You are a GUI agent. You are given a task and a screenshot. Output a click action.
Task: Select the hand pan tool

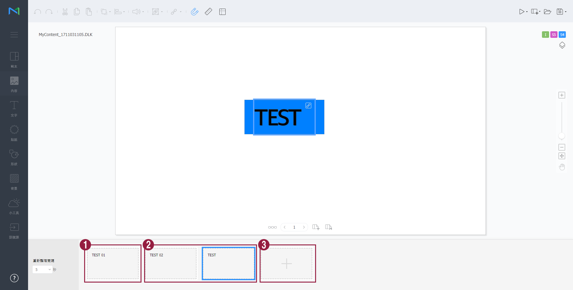562,167
